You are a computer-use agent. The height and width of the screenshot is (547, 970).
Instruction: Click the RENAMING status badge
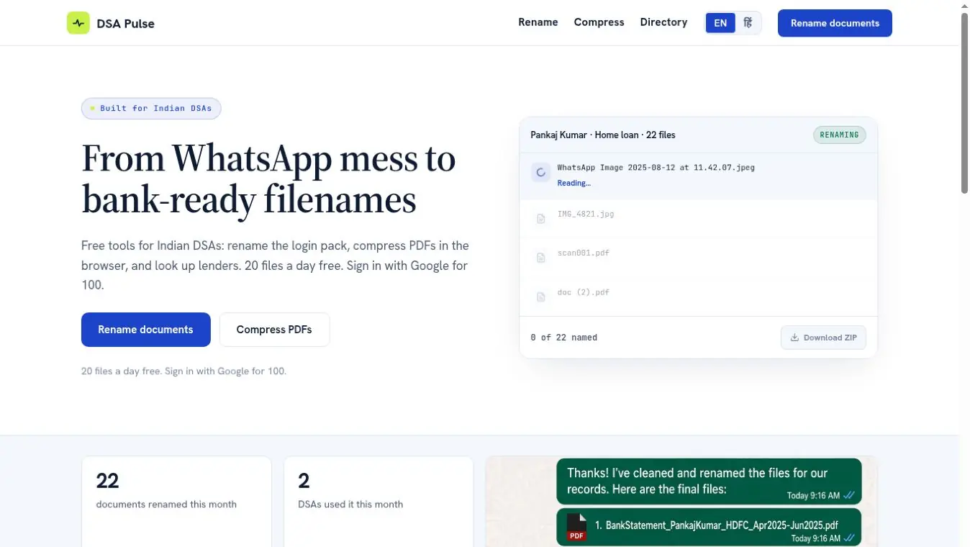(840, 135)
